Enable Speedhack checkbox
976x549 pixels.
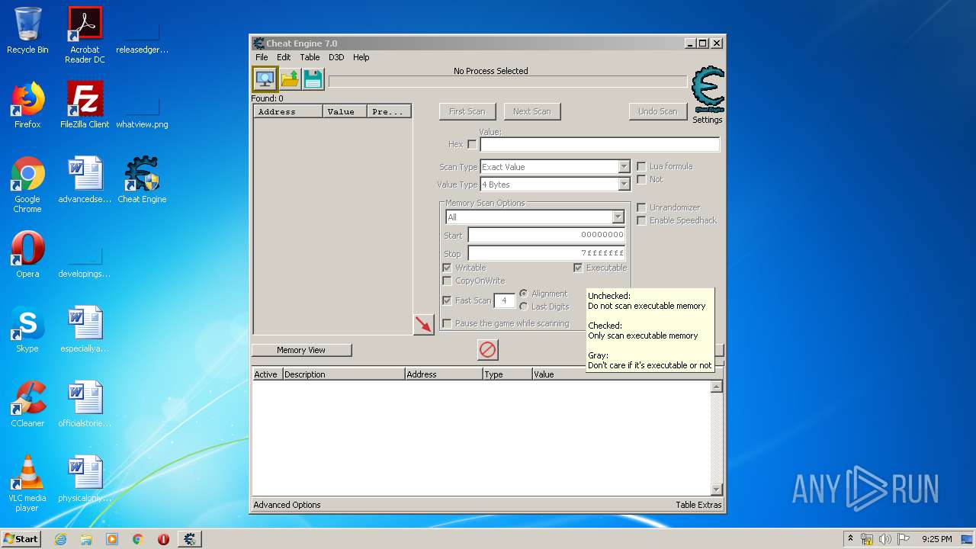tap(641, 220)
